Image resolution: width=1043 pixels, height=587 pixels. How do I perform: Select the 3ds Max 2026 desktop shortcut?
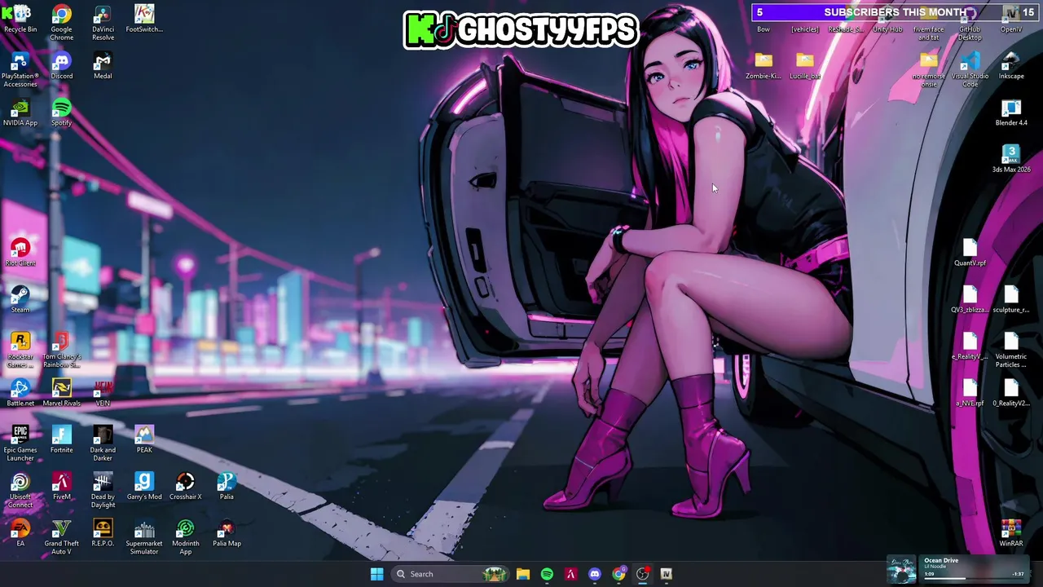[x=1011, y=159]
